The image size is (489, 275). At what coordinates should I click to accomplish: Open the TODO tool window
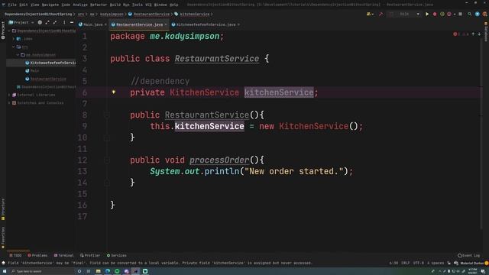(x=15, y=256)
